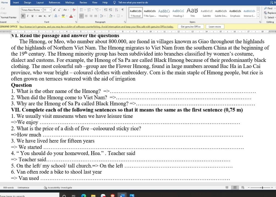Viewport: 276px width, 197px height.
Task: Toggle Superscript formatting
Action: 50,16
